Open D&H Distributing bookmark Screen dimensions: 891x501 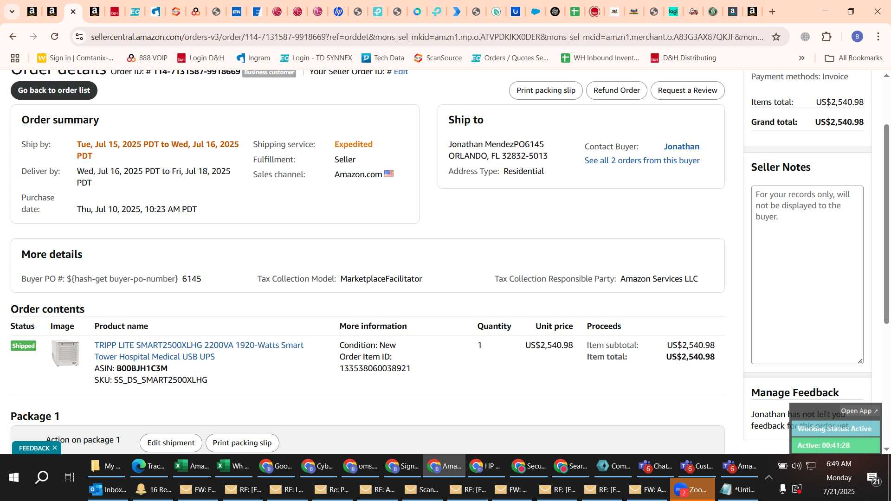pyautogui.click(x=683, y=58)
